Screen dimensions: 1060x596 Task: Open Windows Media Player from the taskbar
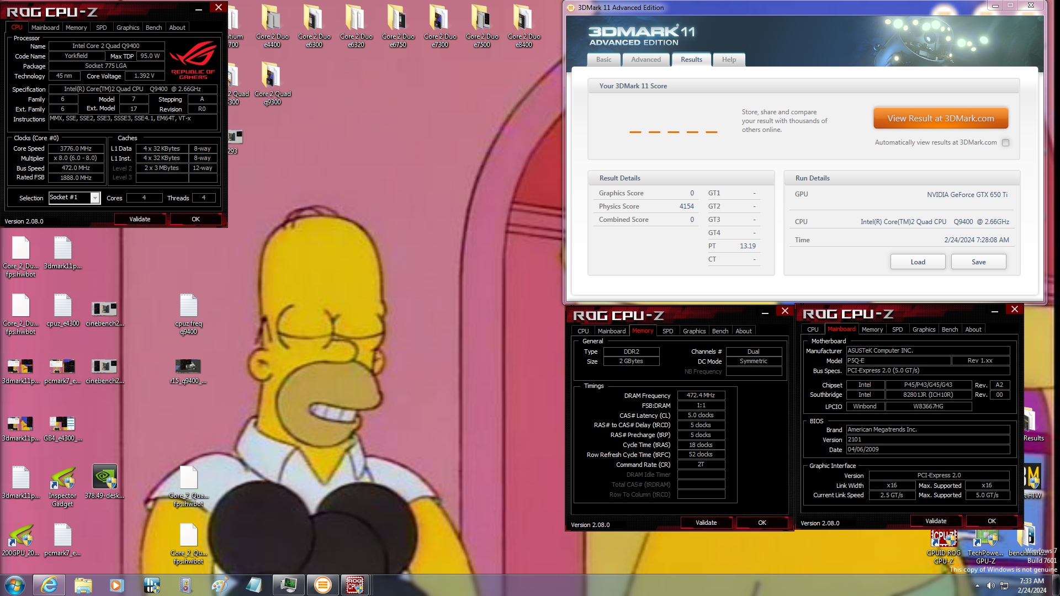click(x=116, y=585)
